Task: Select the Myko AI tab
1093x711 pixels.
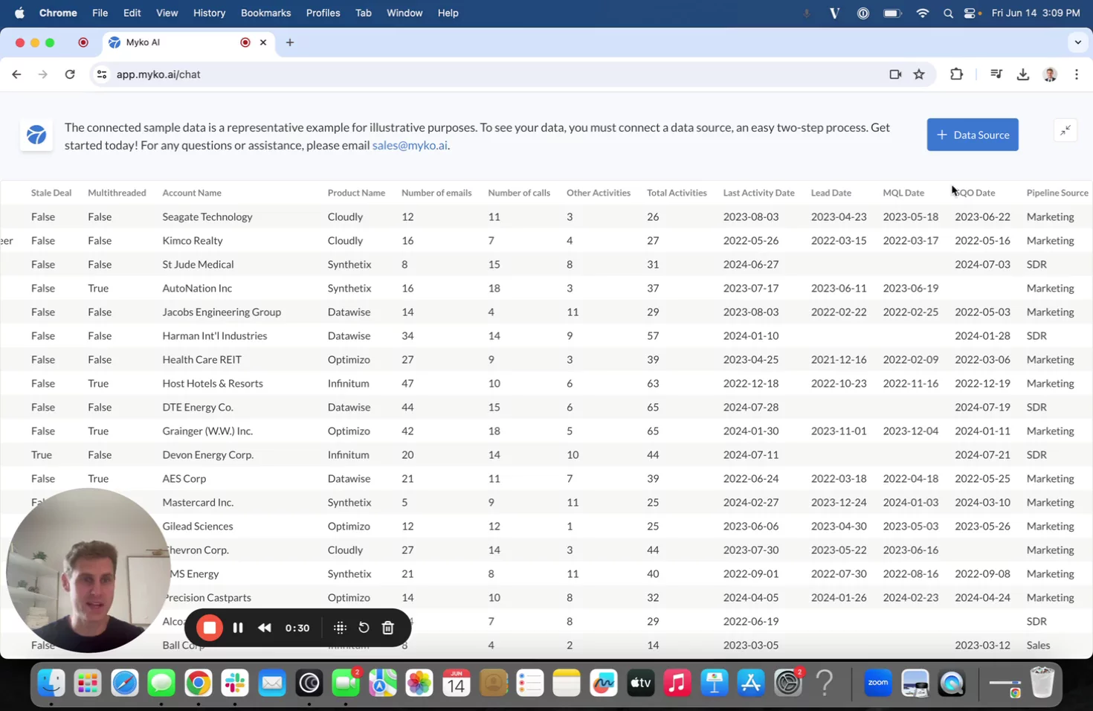Action: (171, 42)
